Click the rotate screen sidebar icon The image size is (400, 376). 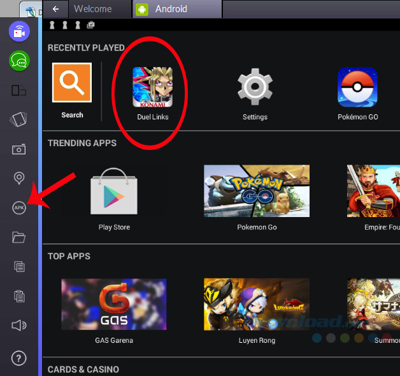(x=18, y=119)
